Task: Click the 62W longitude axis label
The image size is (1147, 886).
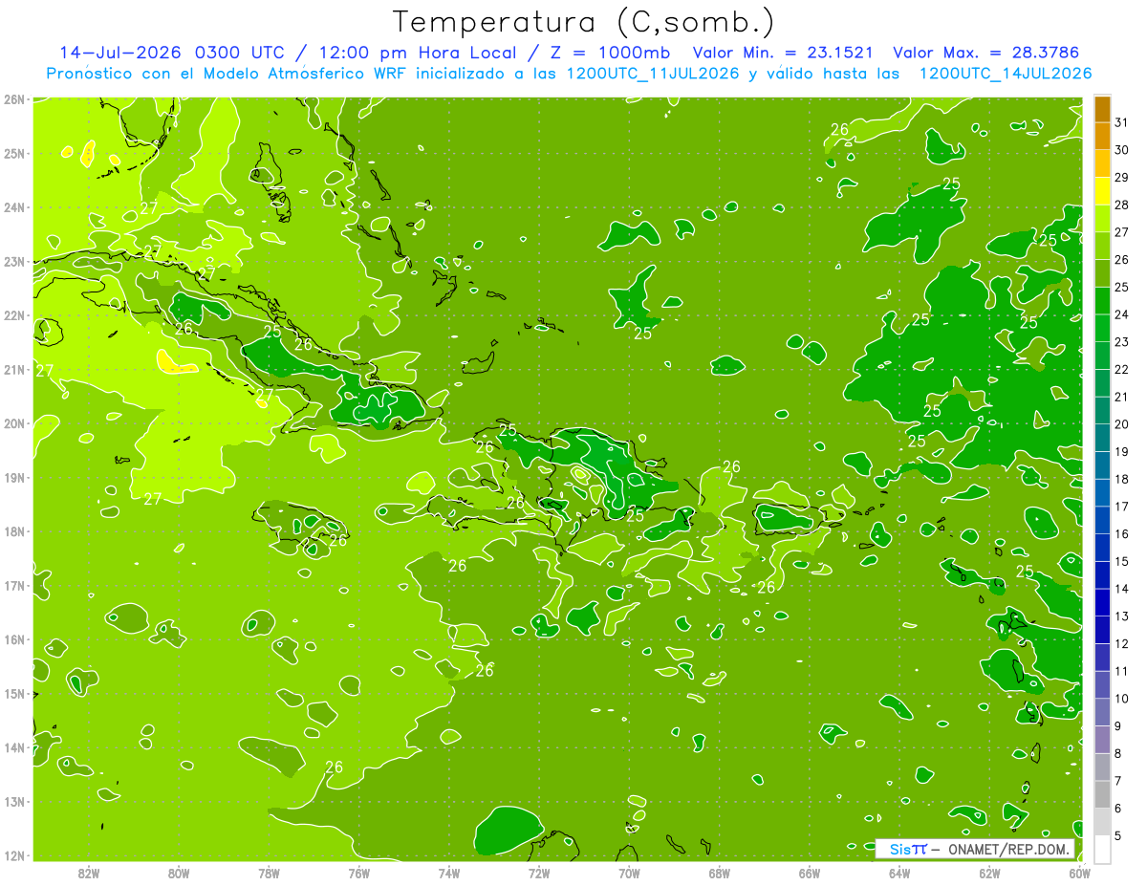Action: (989, 874)
